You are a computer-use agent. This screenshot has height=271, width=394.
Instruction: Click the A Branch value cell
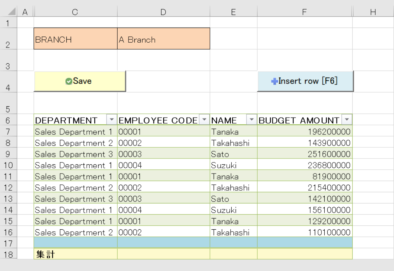coord(163,40)
